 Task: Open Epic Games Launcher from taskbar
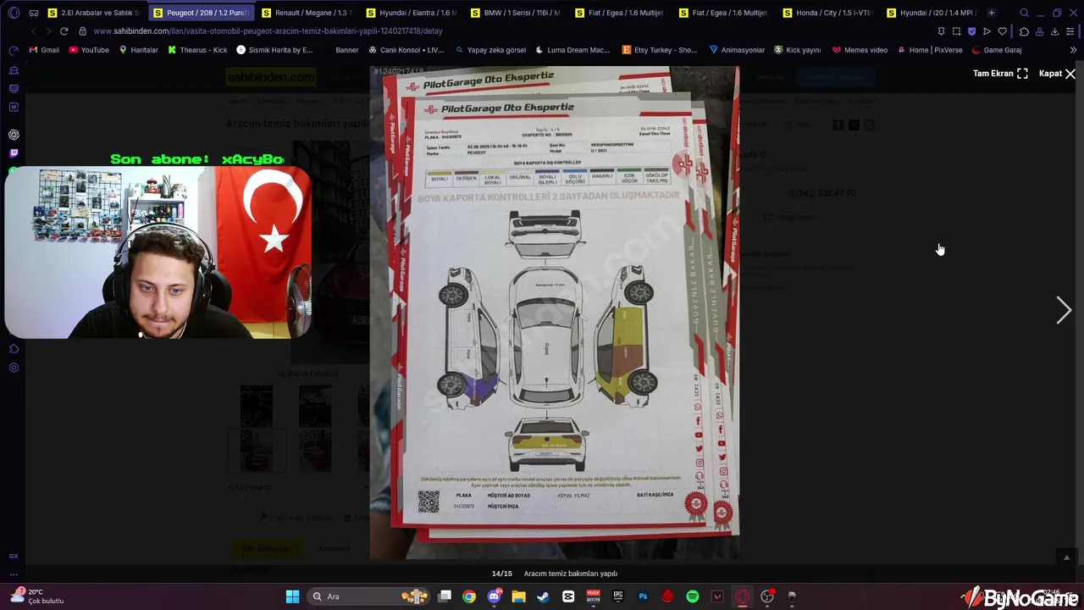pyautogui.click(x=617, y=596)
